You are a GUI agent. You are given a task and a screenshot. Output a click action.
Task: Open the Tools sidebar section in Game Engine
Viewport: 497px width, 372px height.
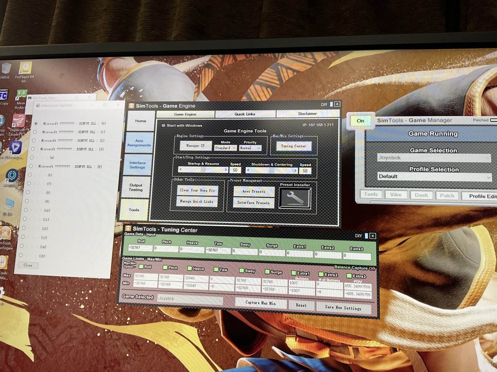click(134, 210)
